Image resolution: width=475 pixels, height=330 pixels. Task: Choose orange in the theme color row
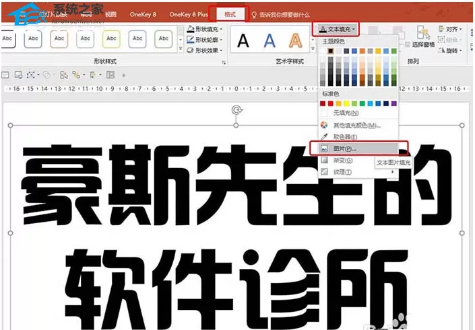[362, 51]
